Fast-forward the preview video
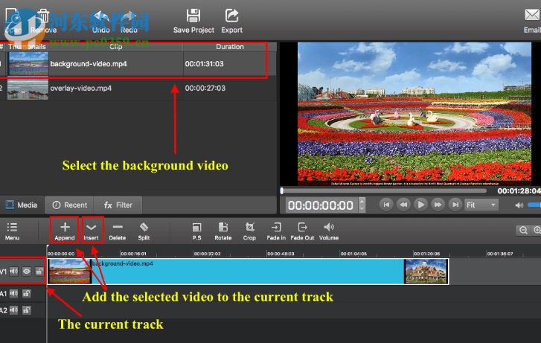This screenshot has height=343, width=541. 438,205
